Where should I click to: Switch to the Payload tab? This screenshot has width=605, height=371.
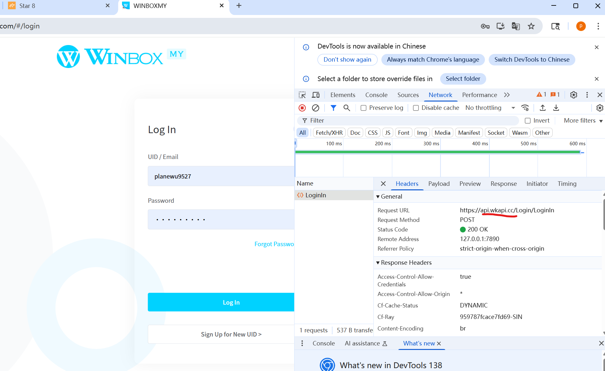[x=439, y=184]
